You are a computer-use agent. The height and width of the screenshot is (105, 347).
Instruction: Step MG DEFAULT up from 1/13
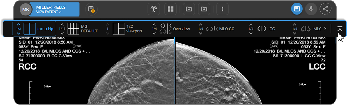point(62,24)
